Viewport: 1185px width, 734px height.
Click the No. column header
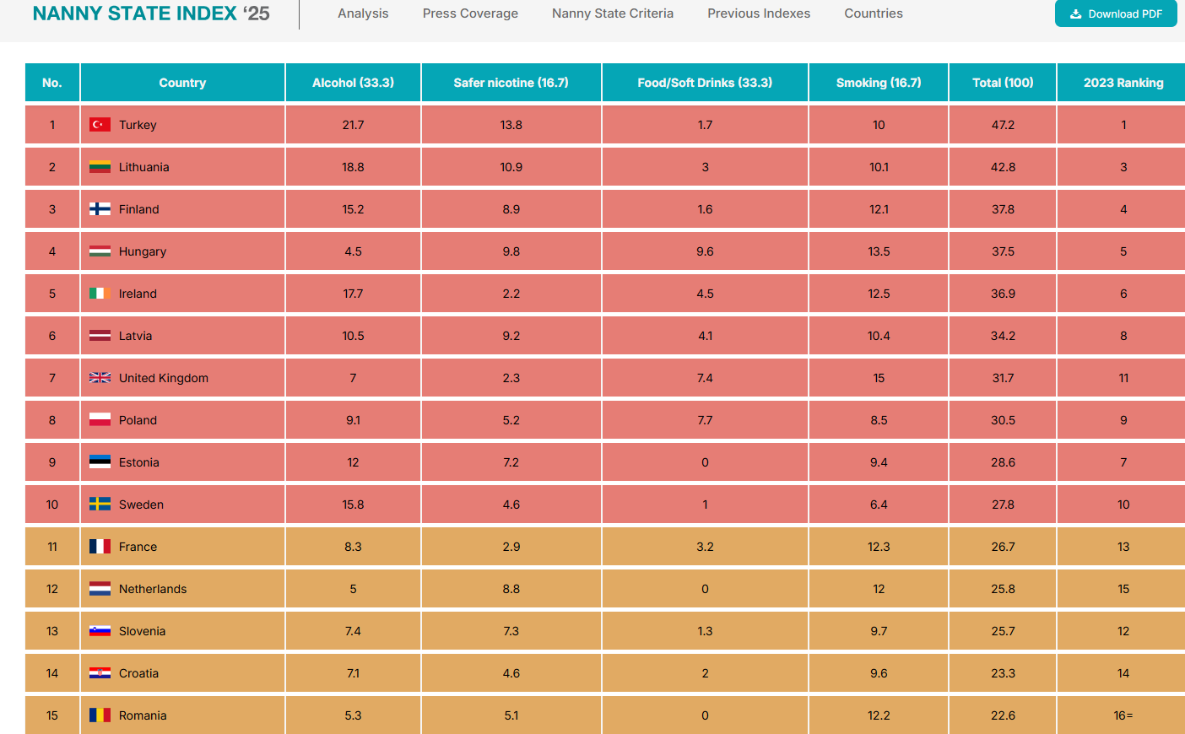[52, 83]
